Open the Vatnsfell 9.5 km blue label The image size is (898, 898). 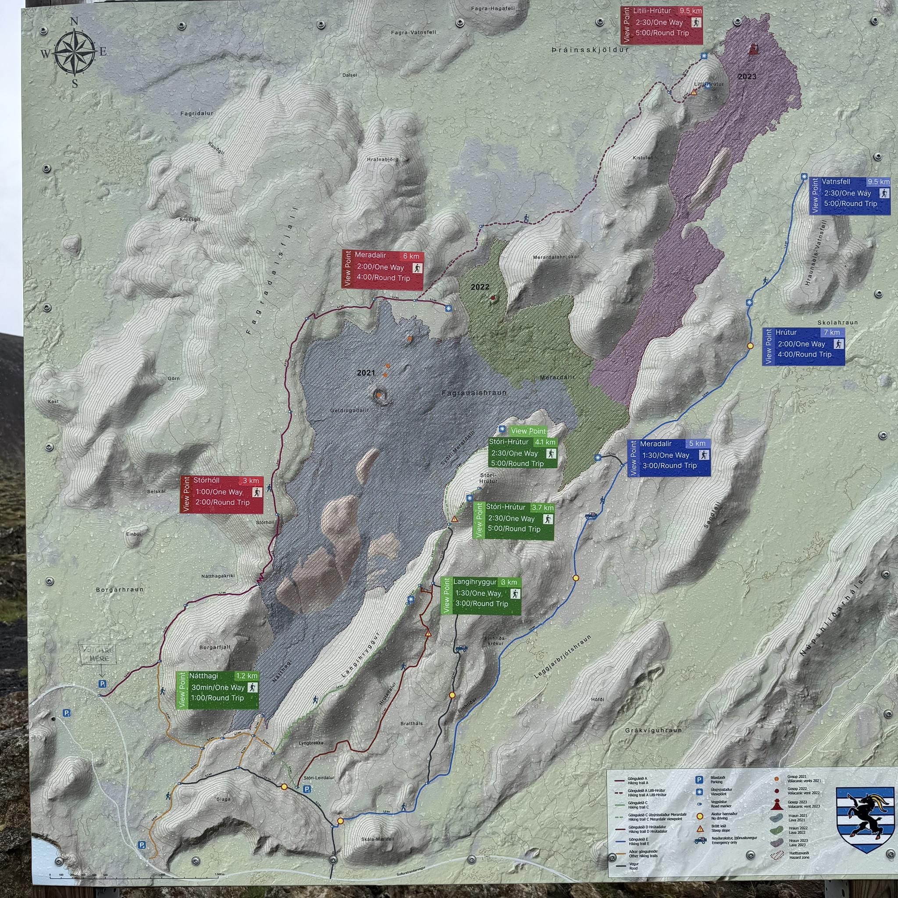(x=850, y=196)
